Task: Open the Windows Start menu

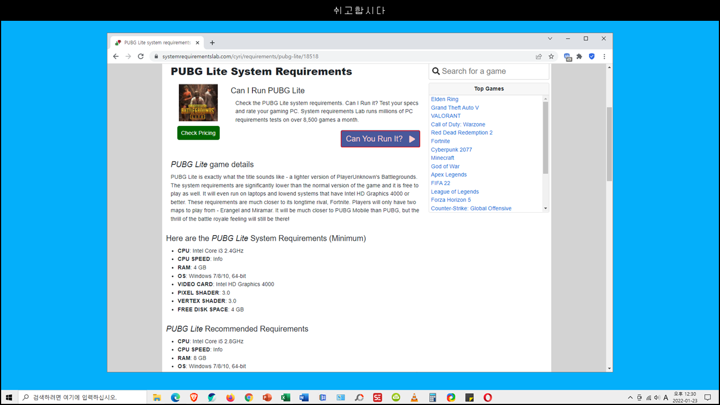Action: [9, 397]
